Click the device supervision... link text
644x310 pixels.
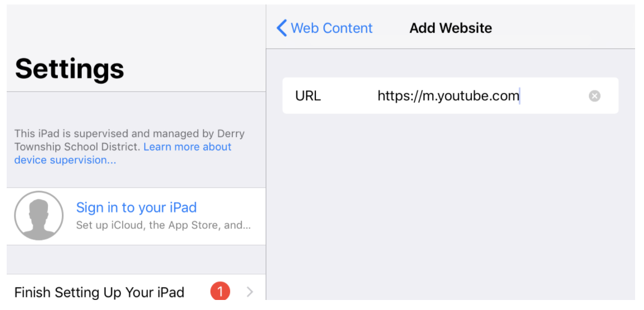click(x=65, y=160)
